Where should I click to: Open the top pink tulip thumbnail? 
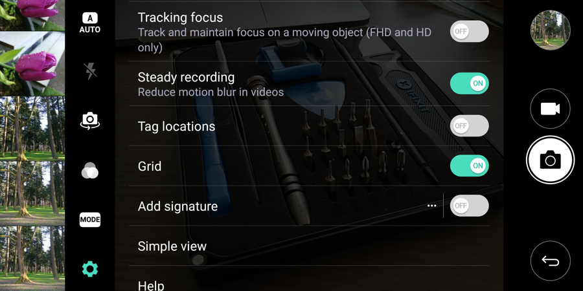32,16
